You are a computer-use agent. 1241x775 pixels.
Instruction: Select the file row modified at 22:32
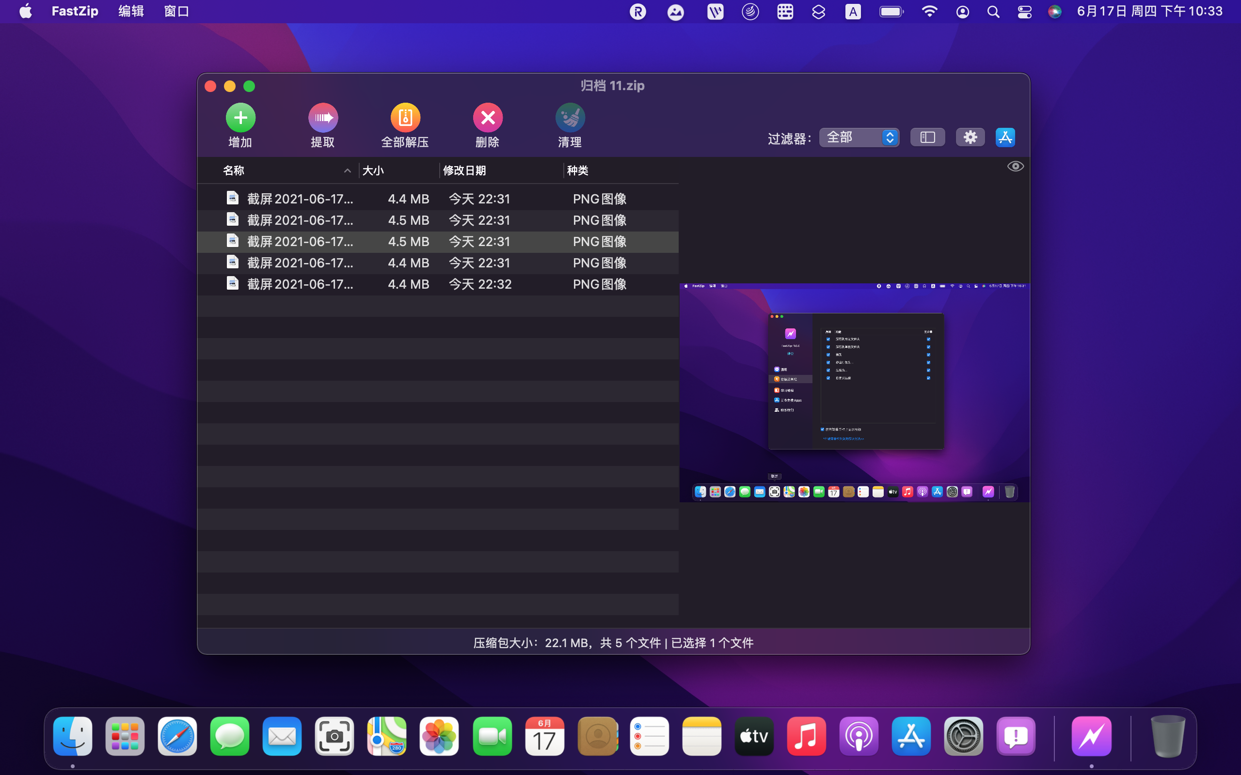click(x=410, y=284)
